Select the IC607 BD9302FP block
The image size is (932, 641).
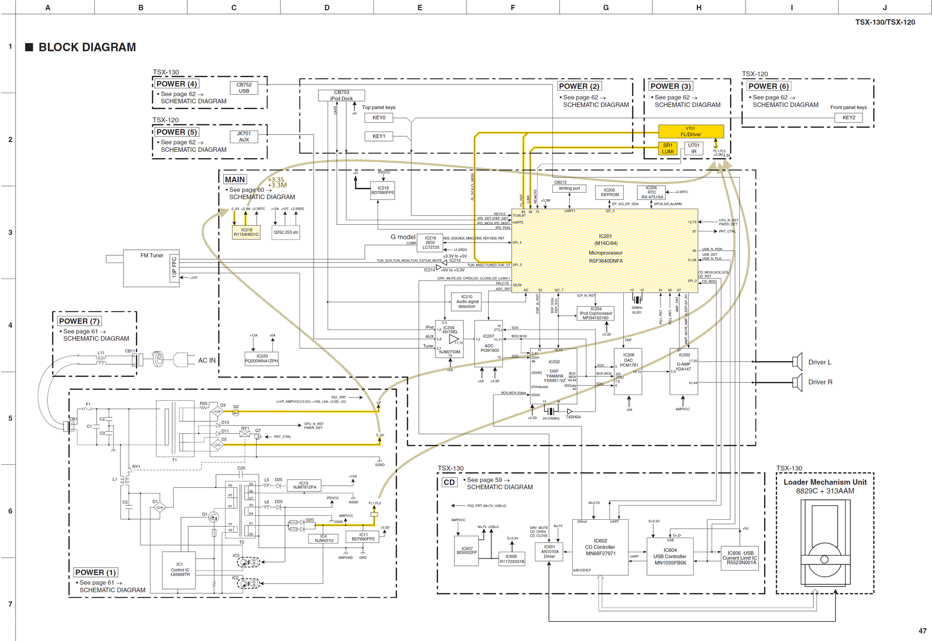coord(467,551)
